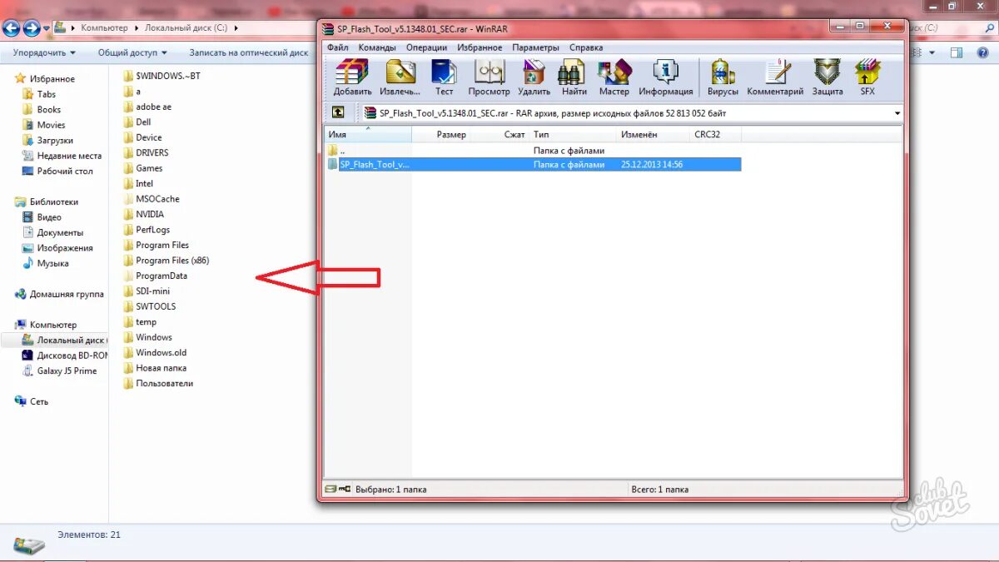The width and height of the screenshot is (999, 562).
Task: Select the SP_Flash_Tool_v... folder row
Action: (x=533, y=165)
